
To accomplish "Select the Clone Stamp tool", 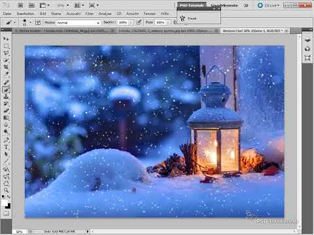I will 6,97.
